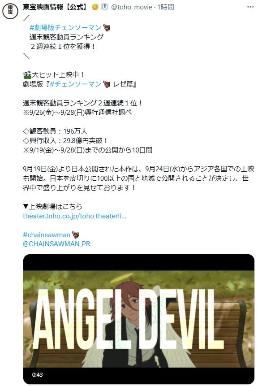Open the #chainsawman hashtag
The height and width of the screenshot is (387, 262).
[x=47, y=235]
